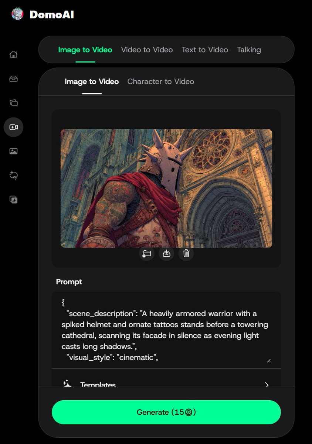This screenshot has width=312, height=444.
Task: Click the uploaded warrior cathedral image
Action: click(166, 188)
